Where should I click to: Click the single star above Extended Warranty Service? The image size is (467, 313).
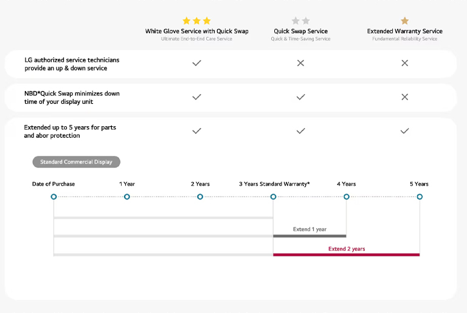coord(404,21)
